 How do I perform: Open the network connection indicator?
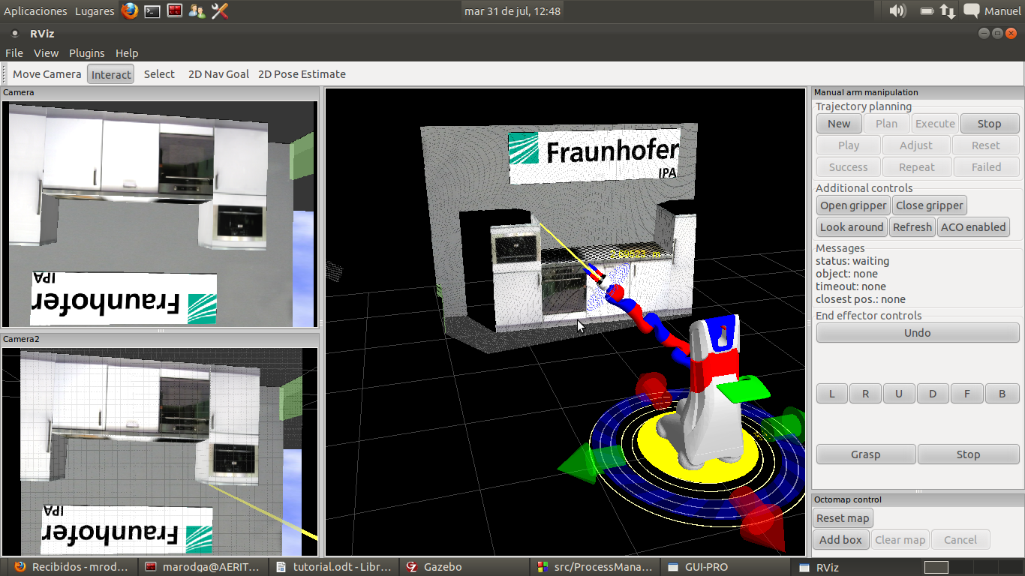(948, 11)
